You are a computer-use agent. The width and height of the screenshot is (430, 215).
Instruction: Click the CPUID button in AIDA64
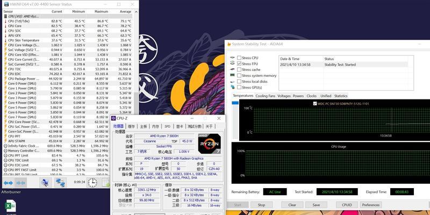pos(347,205)
